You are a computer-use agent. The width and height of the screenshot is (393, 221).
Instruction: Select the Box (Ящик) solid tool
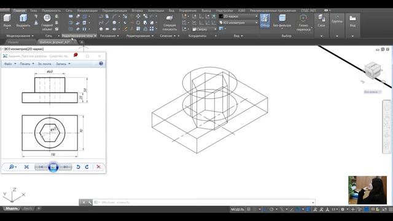pos(7,20)
